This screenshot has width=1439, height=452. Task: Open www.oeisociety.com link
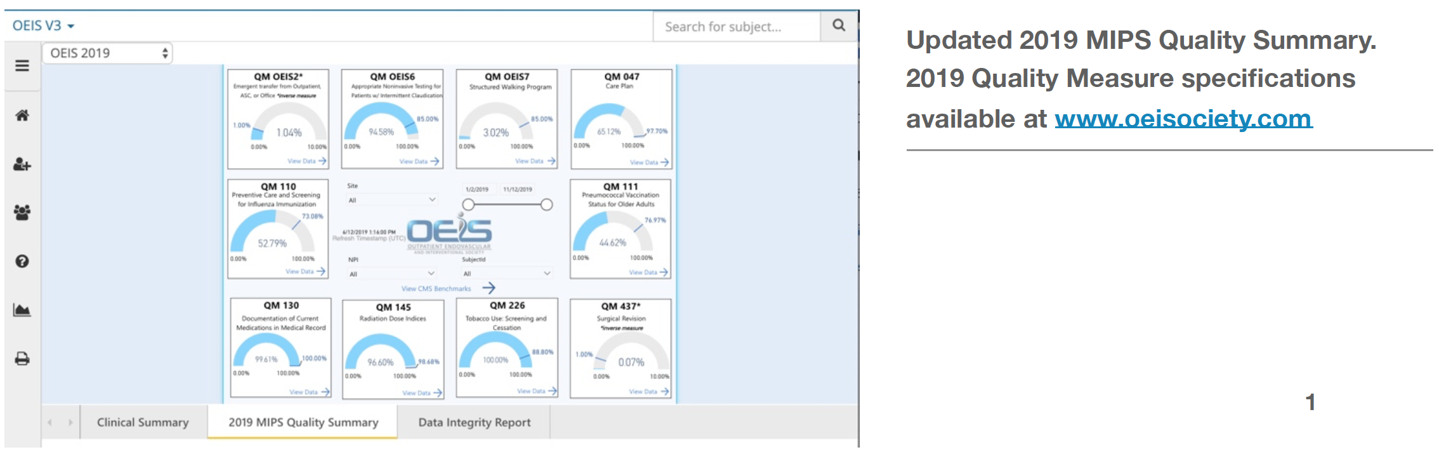click(1183, 119)
